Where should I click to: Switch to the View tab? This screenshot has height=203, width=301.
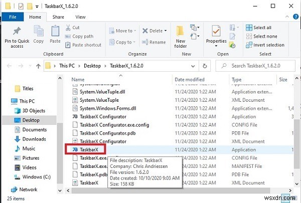[x=80, y=17]
